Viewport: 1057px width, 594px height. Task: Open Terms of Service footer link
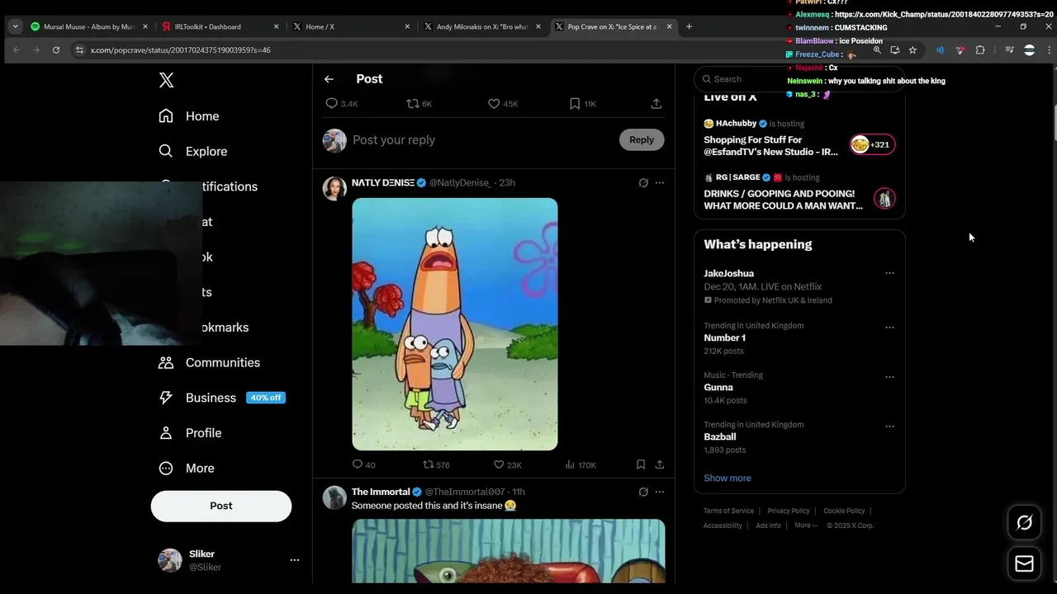point(728,511)
